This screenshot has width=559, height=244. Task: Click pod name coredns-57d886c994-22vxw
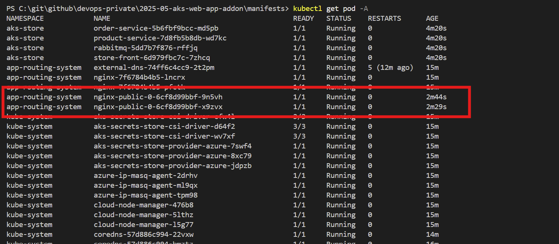click(x=144, y=235)
